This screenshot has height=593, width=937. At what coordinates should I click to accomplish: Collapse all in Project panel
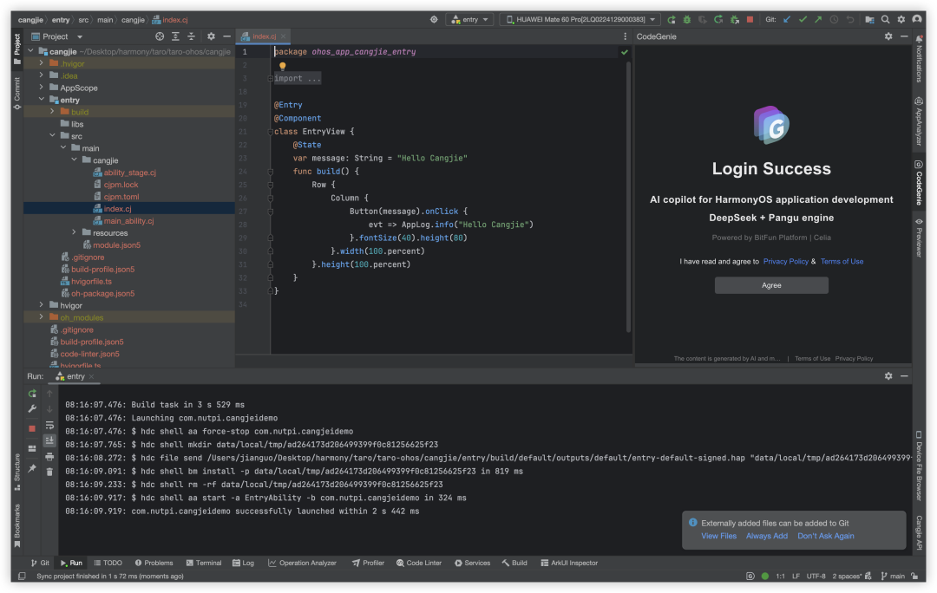point(190,36)
